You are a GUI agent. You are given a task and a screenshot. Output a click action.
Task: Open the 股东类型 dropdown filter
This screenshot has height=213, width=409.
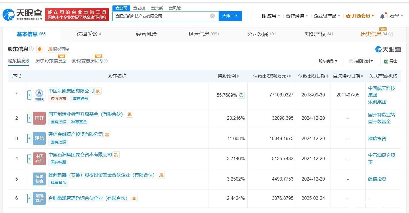[x=328, y=61]
